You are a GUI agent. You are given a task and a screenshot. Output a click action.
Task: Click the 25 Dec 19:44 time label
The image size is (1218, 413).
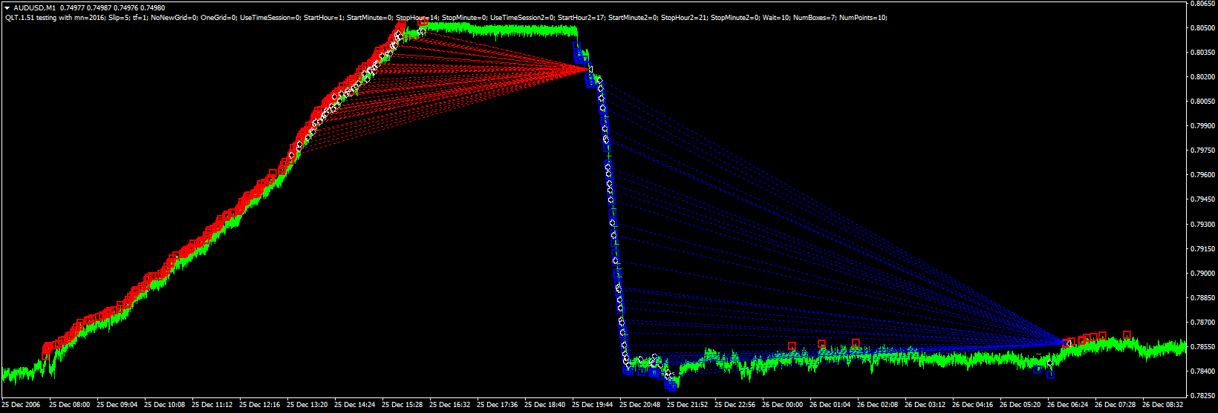(593, 405)
